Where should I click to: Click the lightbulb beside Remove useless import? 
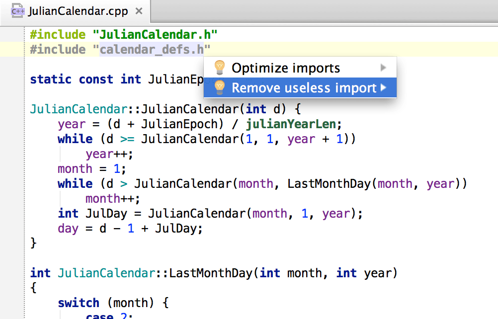pyautogui.click(x=219, y=88)
